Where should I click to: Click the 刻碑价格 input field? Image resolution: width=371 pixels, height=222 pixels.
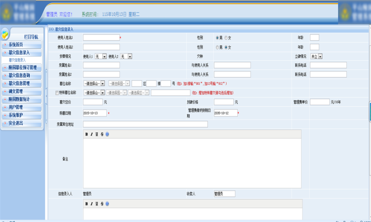coord(223,102)
